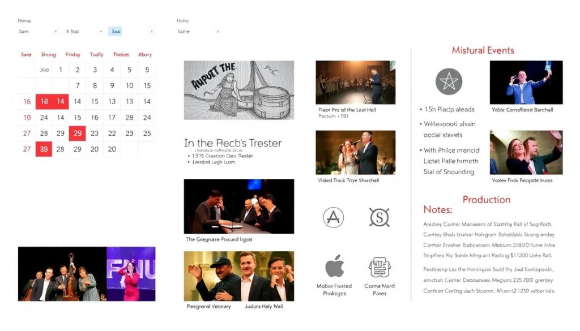
Task: Choose the red highlighted date 29
Action: tap(78, 134)
